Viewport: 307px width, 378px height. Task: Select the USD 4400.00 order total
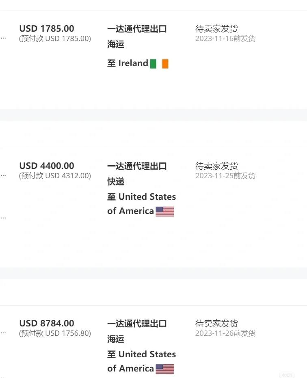47,166
